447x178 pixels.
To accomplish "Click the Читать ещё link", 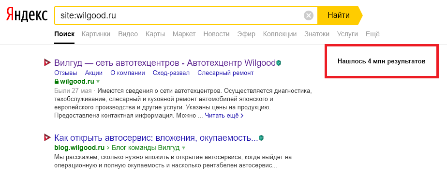I will pos(224,116).
